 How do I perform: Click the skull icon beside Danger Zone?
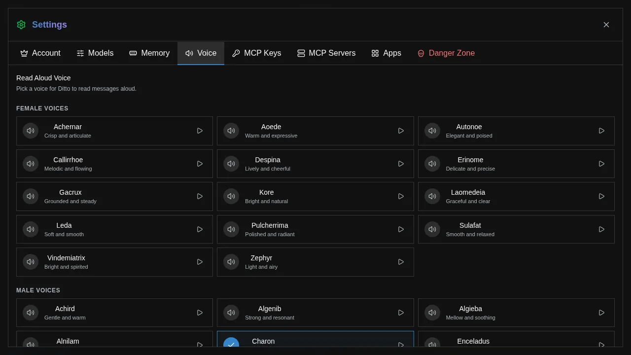[x=421, y=53]
